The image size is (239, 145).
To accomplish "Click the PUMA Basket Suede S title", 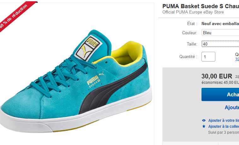I will click(201, 6).
